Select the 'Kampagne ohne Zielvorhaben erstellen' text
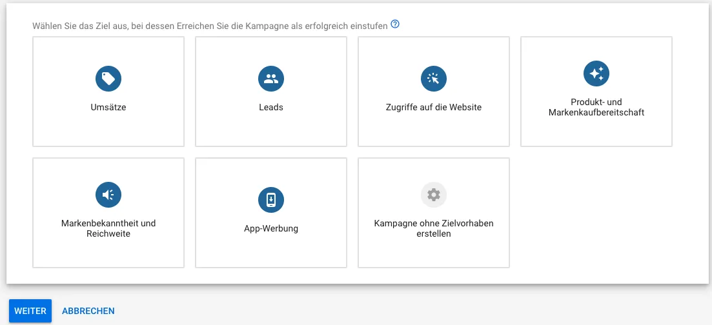This screenshot has width=712, height=325. pyautogui.click(x=434, y=229)
